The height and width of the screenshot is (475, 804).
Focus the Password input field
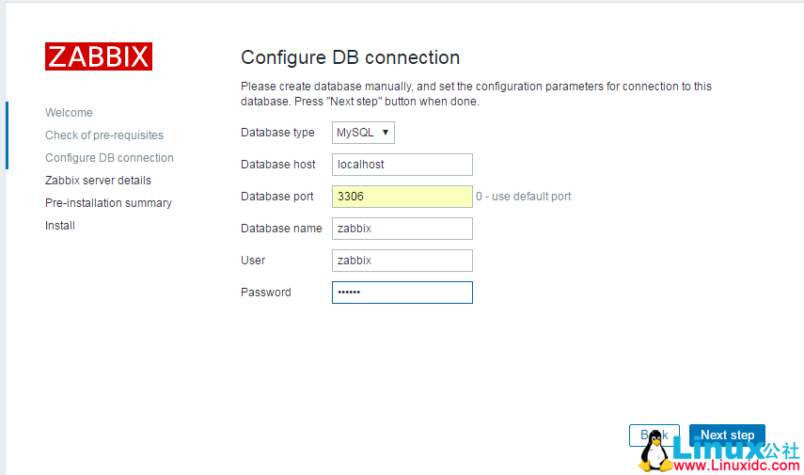(402, 293)
